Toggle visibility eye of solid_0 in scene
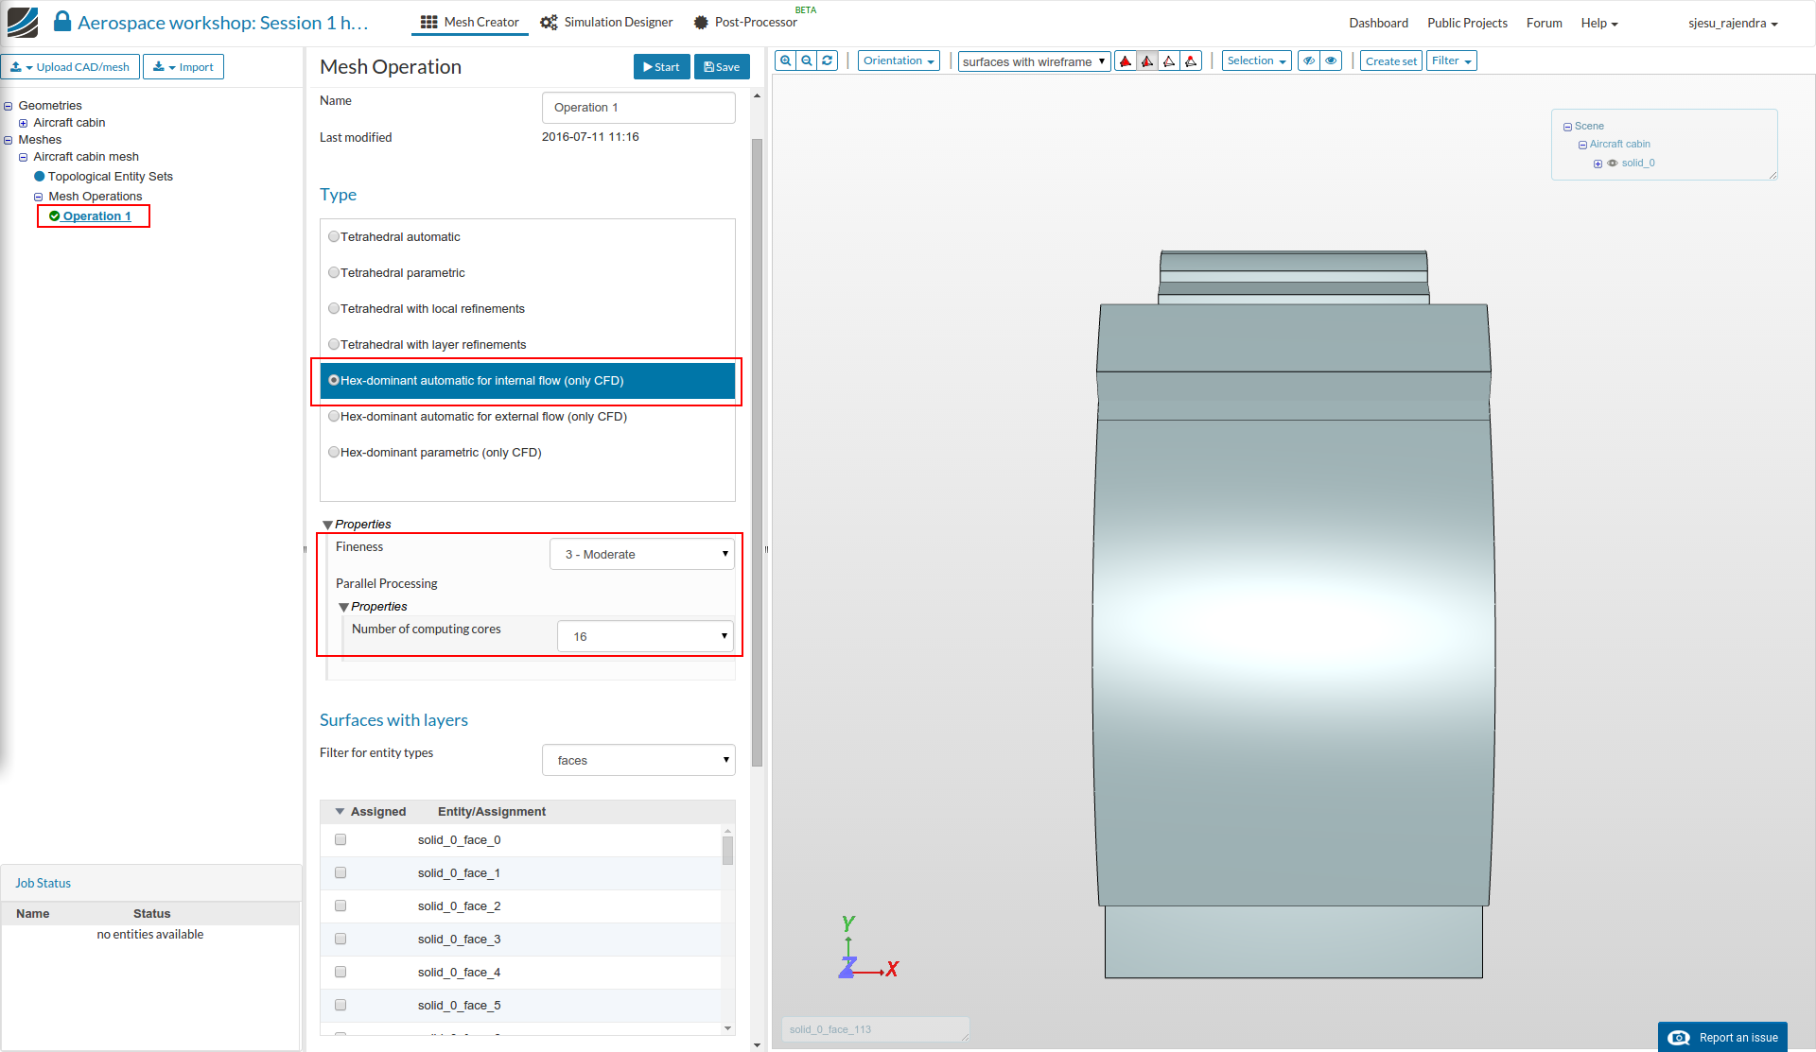This screenshot has height=1052, width=1816. 1613,163
